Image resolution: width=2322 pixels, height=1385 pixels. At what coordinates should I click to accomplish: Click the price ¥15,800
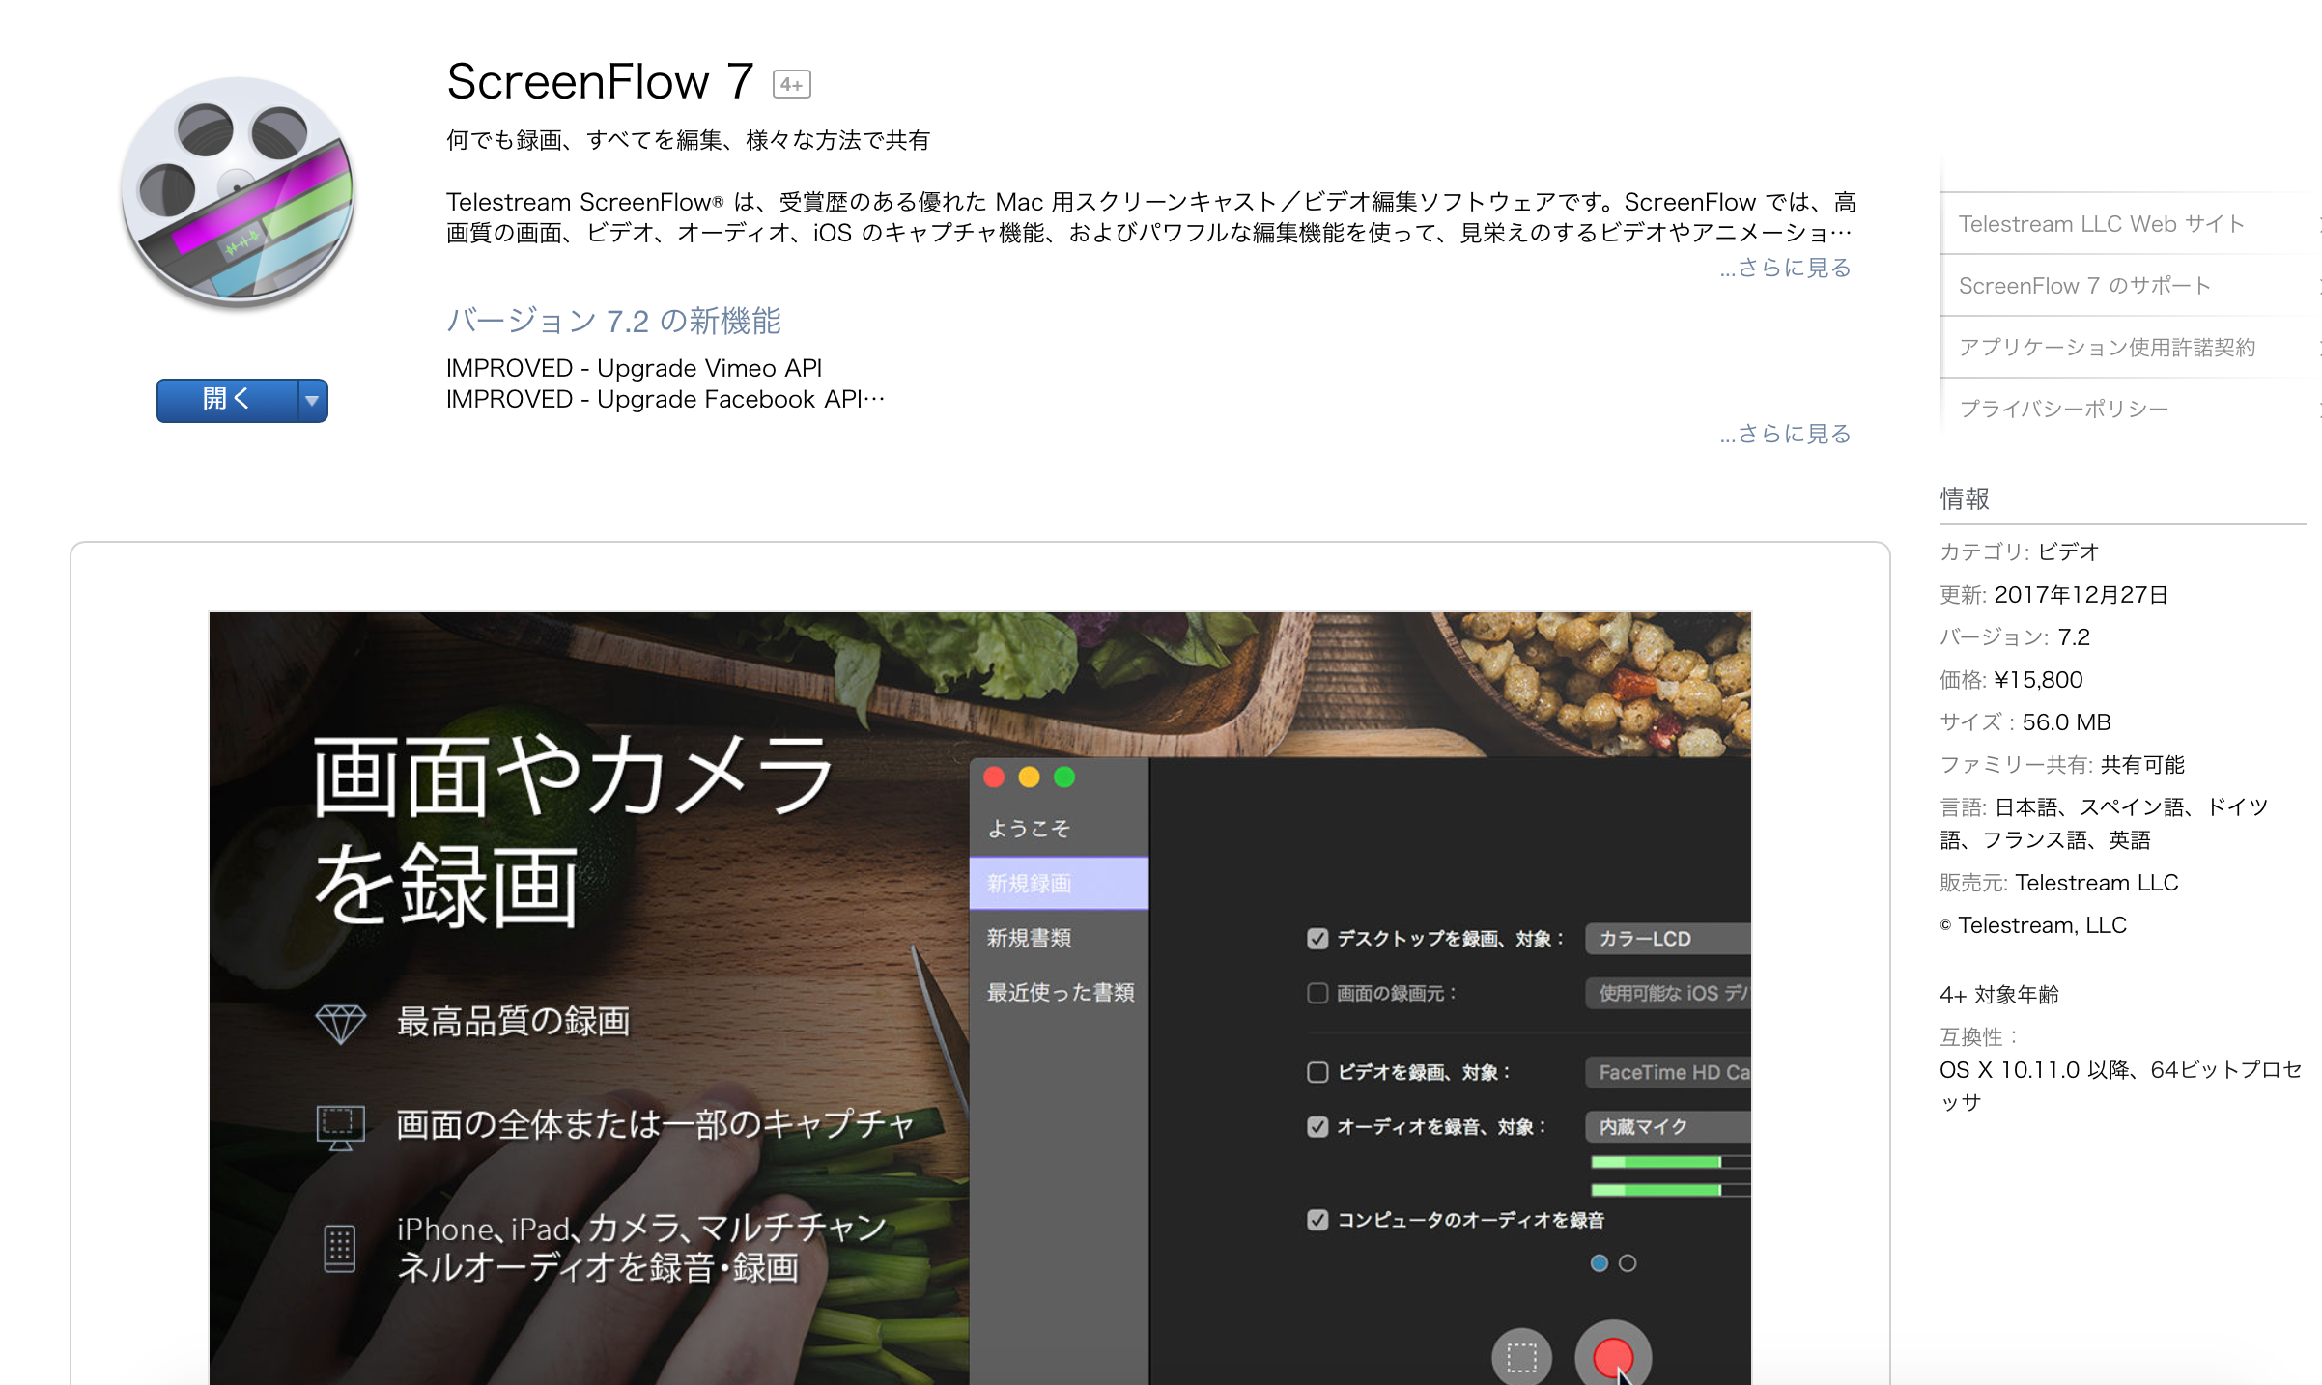tap(2038, 680)
